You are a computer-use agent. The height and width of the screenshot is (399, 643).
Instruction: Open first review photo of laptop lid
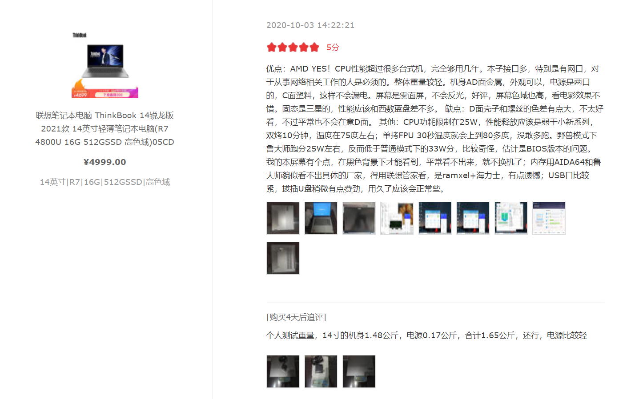tap(283, 218)
